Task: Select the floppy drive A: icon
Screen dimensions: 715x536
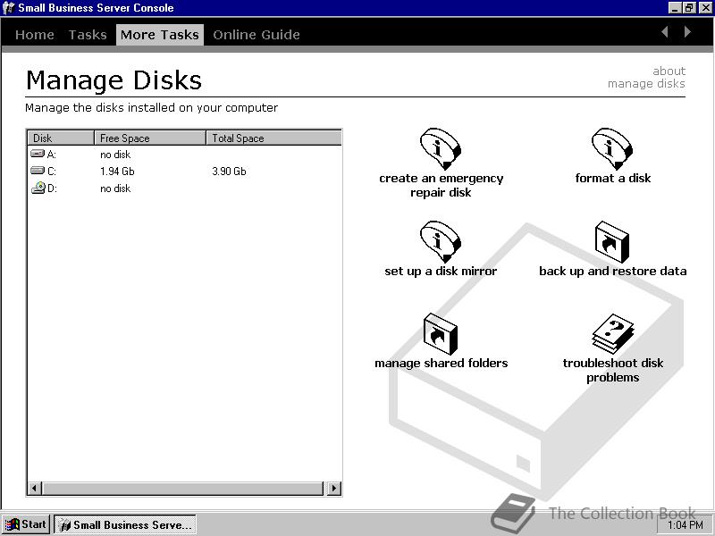Action: point(38,154)
